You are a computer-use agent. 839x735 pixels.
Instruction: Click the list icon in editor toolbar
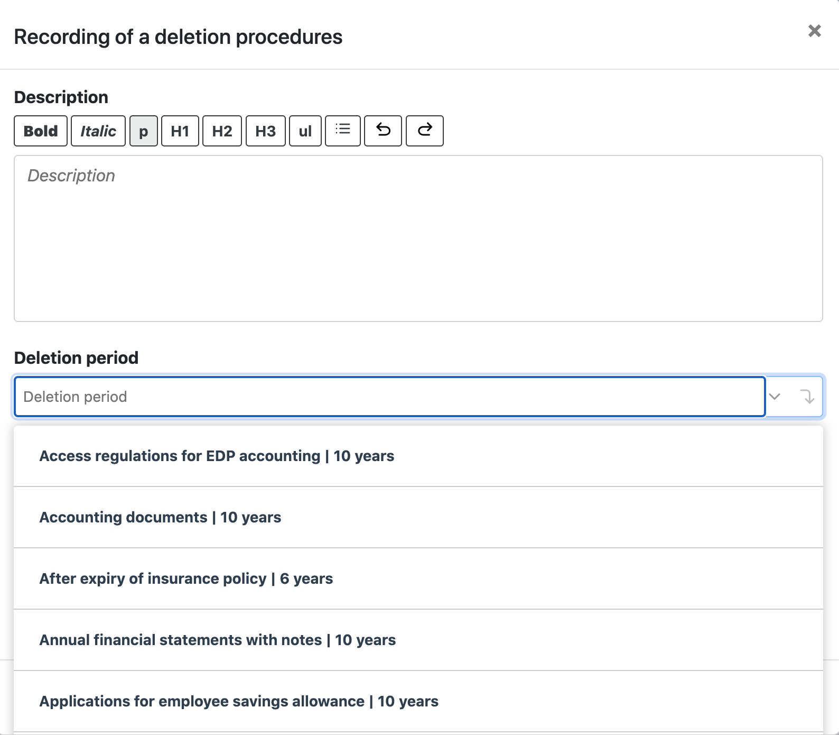[x=343, y=131]
